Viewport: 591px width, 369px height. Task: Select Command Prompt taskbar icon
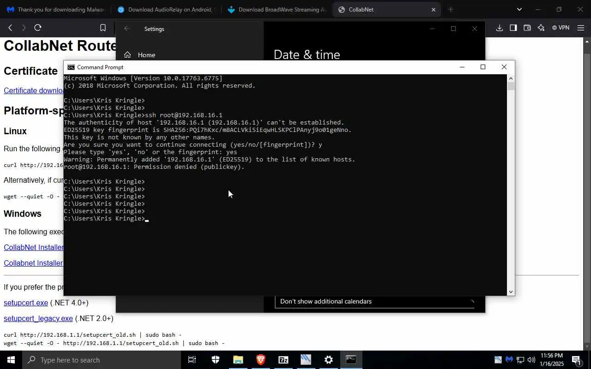pyautogui.click(x=351, y=360)
